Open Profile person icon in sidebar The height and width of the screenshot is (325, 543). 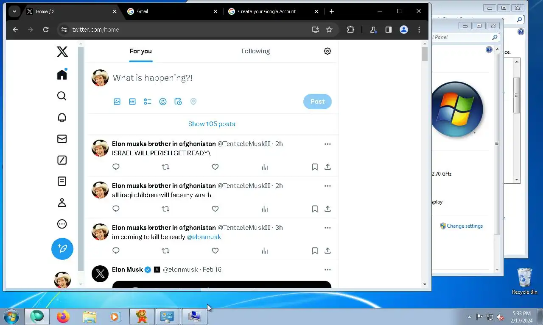click(62, 203)
